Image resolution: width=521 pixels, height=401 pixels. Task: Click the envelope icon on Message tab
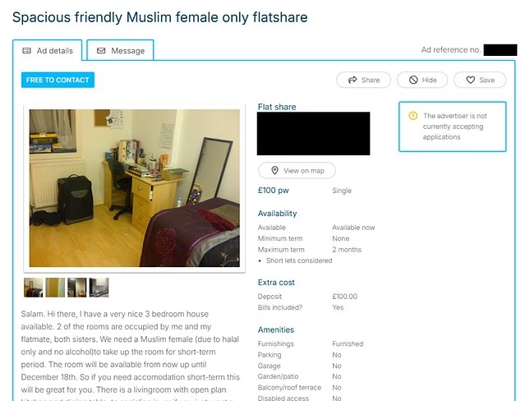(x=101, y=50)
